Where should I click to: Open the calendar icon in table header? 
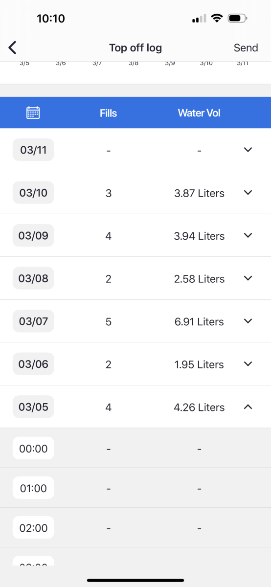[33, 113]
